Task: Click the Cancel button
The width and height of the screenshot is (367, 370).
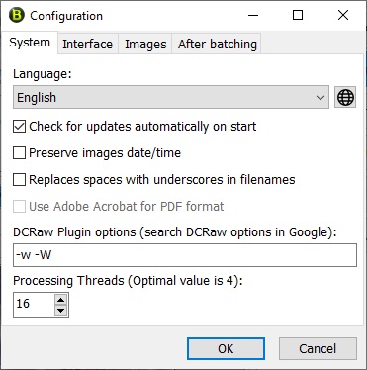Action: pyautogui.click(x=318, y=348)
